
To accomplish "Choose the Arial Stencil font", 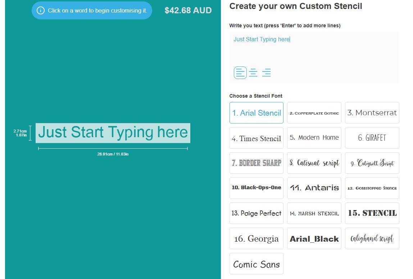I will point(257,113).
